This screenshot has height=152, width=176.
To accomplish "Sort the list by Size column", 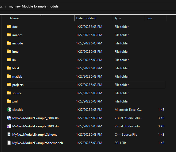I will click(x=149, y=18).
